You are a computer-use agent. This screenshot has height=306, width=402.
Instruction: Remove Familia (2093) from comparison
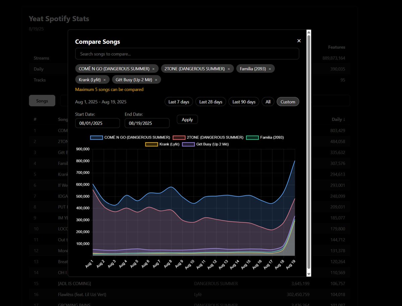270,68
